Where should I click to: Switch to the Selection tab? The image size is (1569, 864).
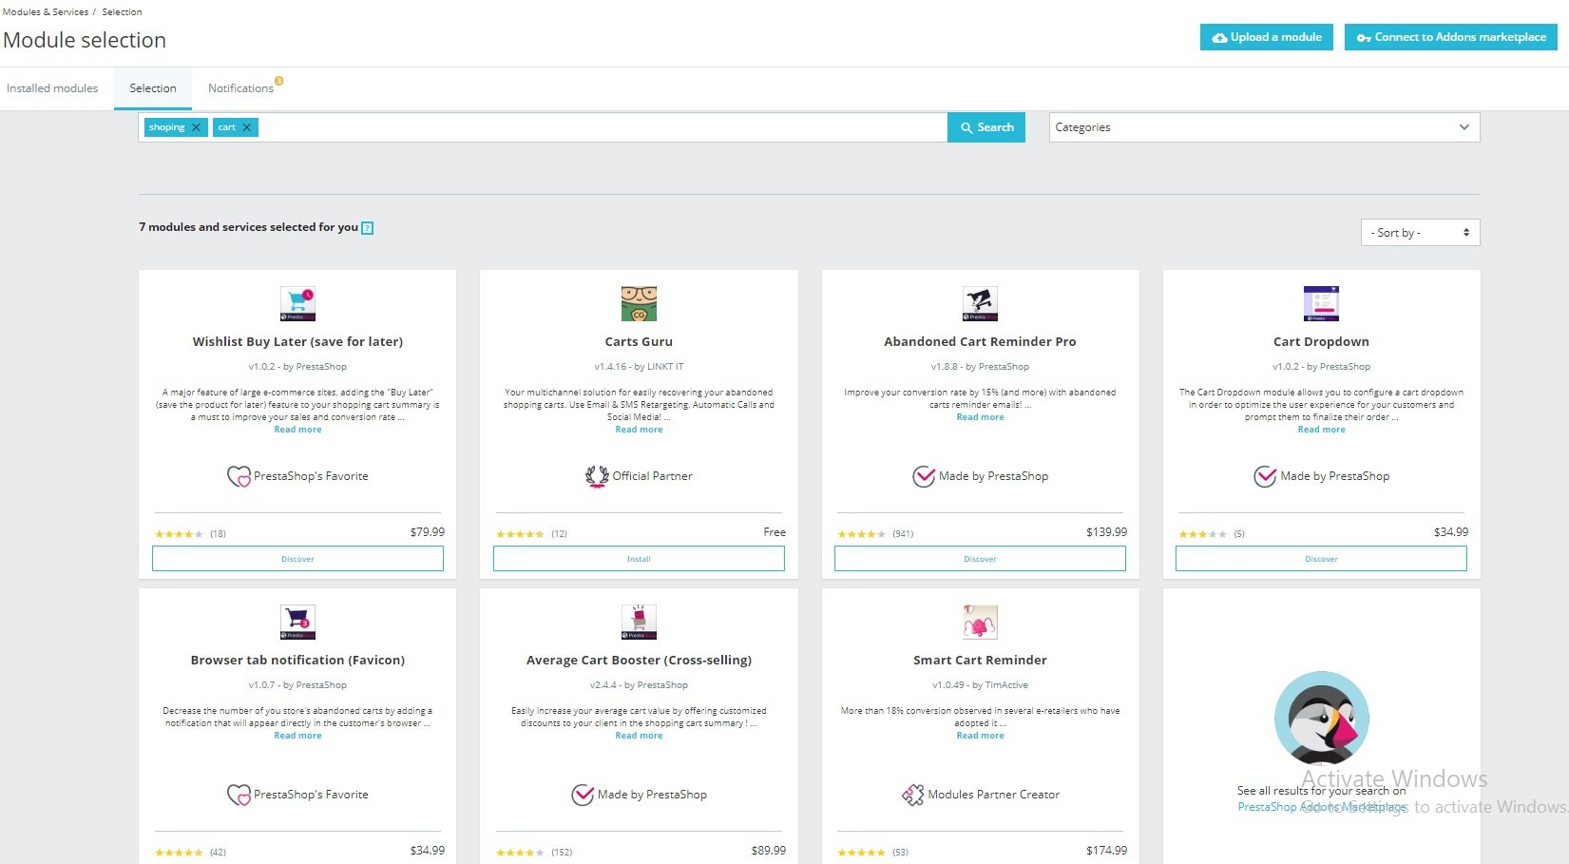(x=153, y=88)
